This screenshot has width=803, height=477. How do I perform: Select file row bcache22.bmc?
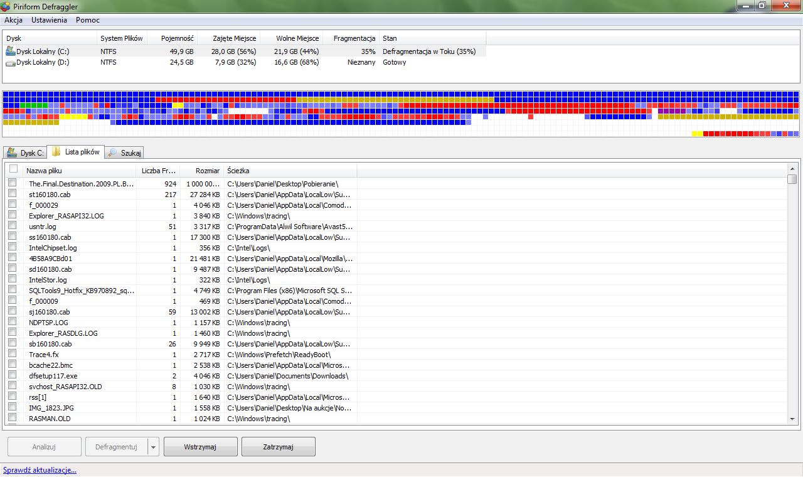click(182, 365)
